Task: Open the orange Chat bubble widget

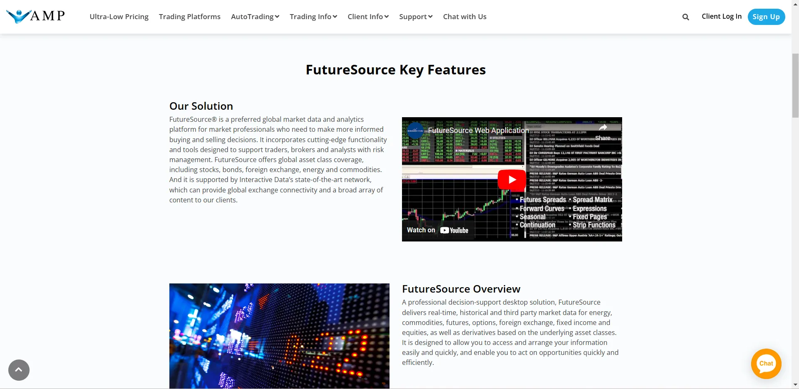Action: (x=766, y=364)
